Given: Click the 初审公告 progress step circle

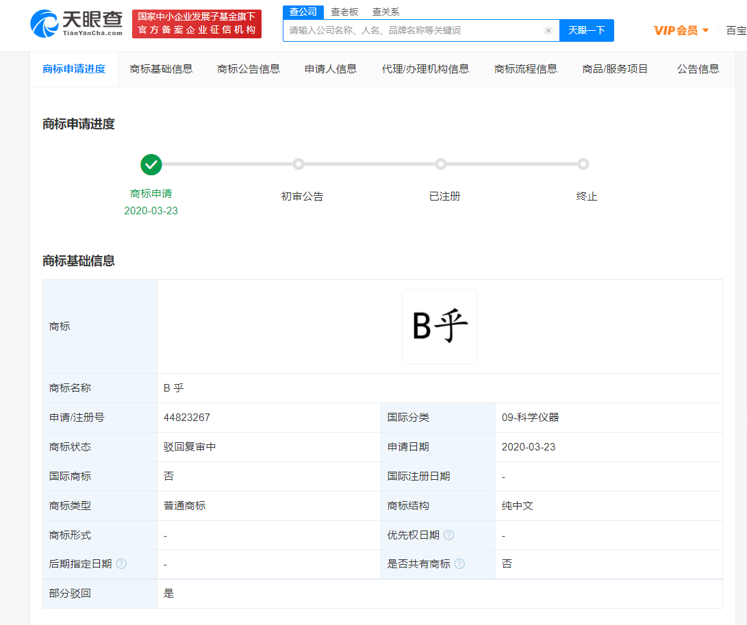Looking at the screenshot, I should (x=299, y=164).
